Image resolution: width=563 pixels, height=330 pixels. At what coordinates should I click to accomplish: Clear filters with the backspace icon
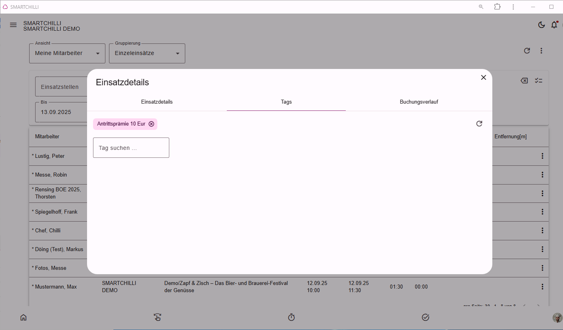point(524,81)
